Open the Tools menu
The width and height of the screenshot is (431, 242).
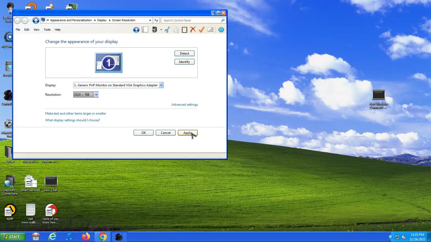[47, 30]
